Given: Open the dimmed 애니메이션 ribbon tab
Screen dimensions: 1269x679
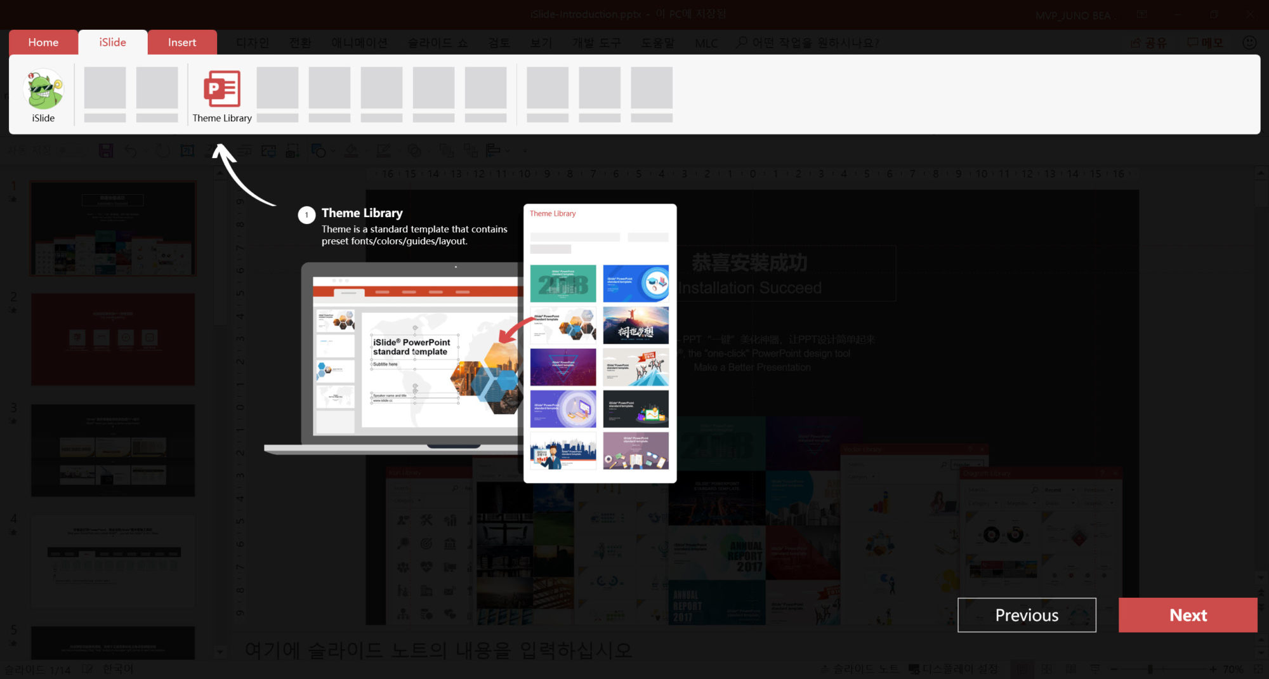Looking at the screenshot, I should click(359, 43).
